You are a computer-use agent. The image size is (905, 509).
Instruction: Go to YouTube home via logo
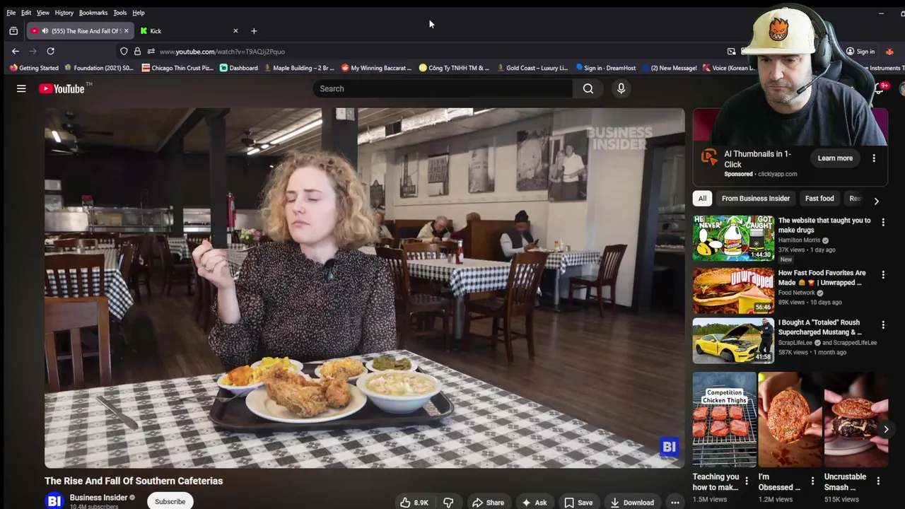tap(62, 88)
